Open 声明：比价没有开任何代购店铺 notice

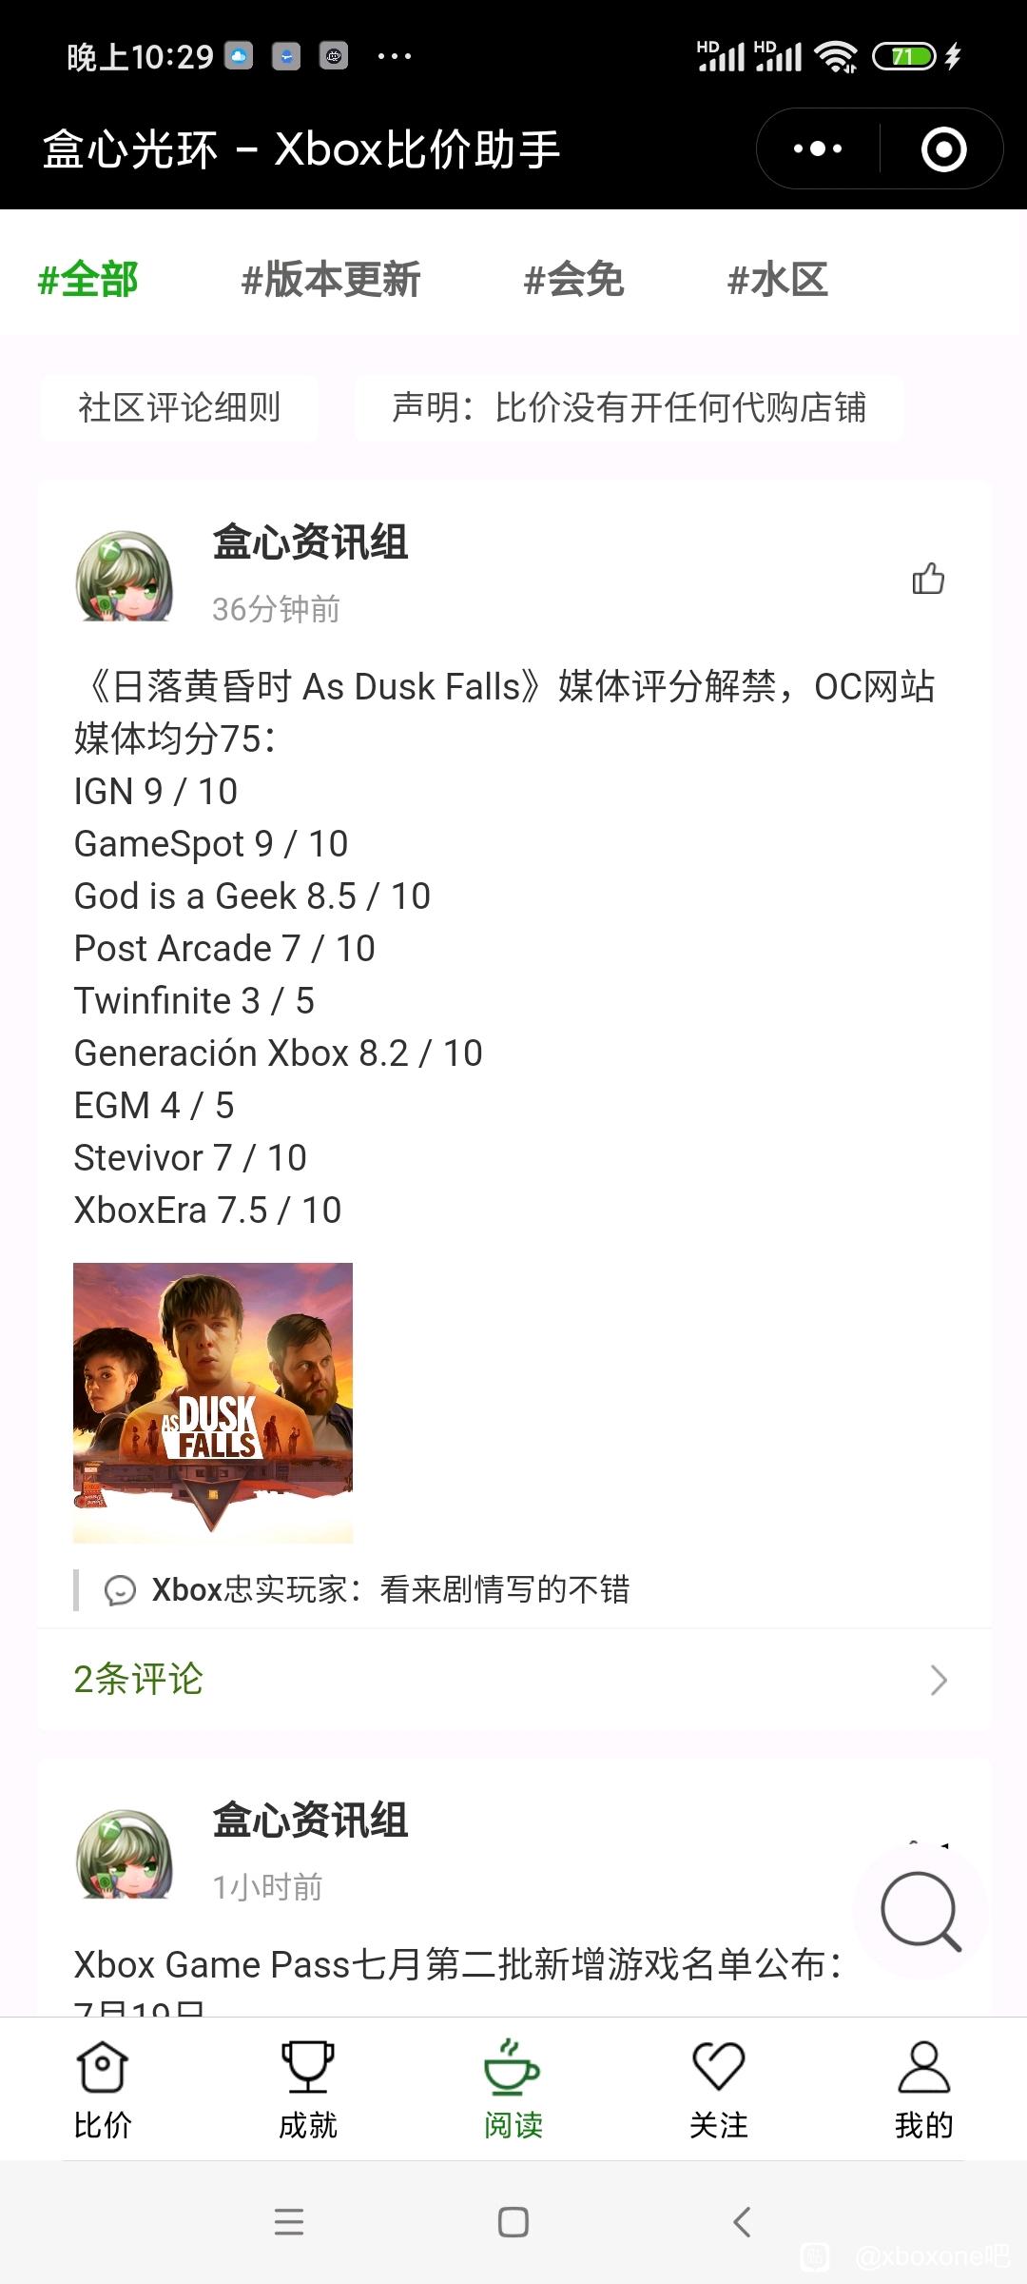pos(629,407)
